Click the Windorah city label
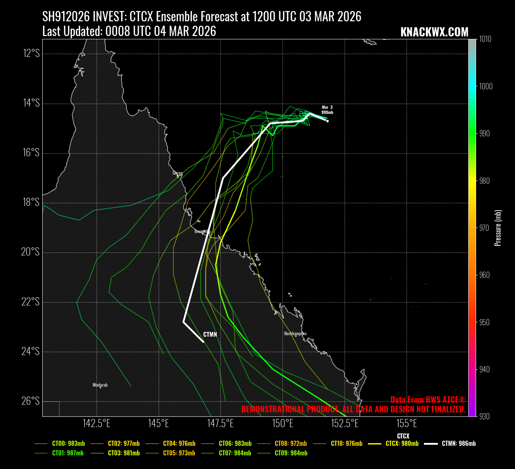This screenshot has height=469, width=515. [x=100, y=385]
